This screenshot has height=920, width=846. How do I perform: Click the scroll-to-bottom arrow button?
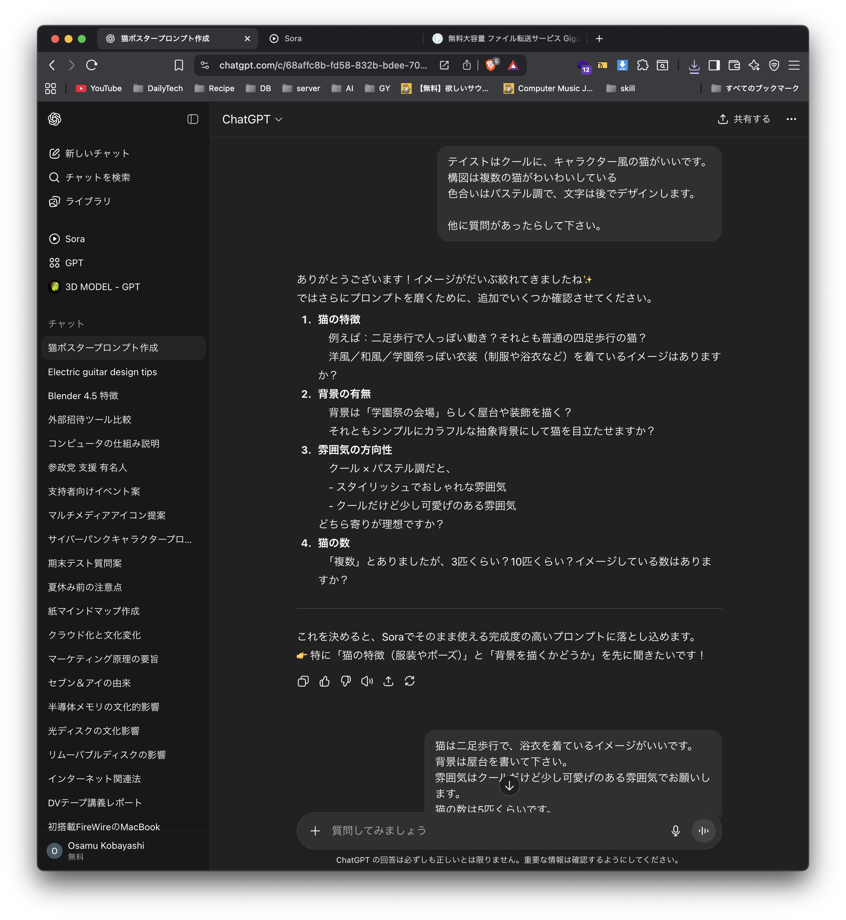click(x=509, y=786)
